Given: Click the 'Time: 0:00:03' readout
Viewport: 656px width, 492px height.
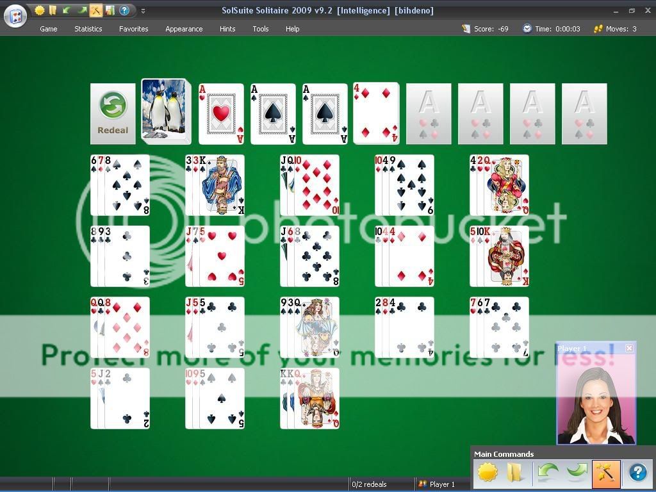Looking at the screenshot, I should coord(558,29).
